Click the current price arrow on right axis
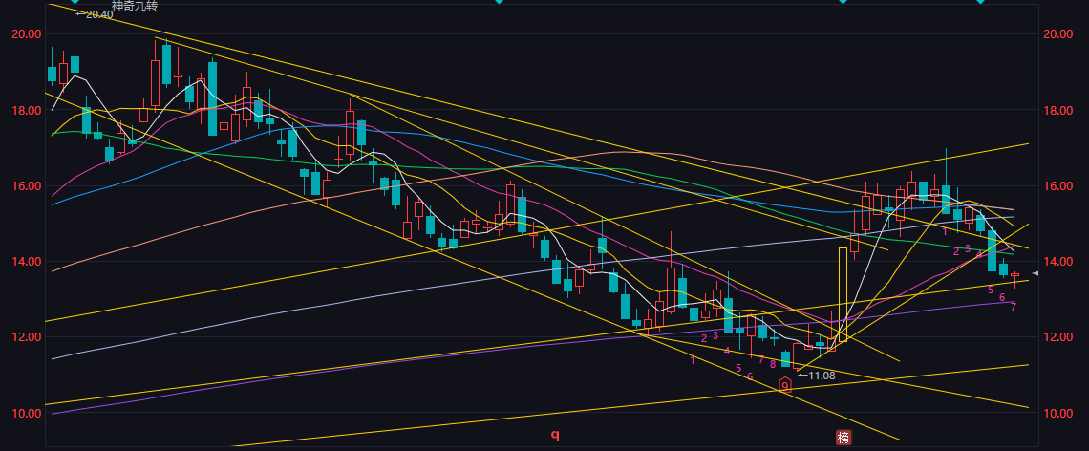The image size is (1089, 451). pyautogui.click(x=1035, y=274)
